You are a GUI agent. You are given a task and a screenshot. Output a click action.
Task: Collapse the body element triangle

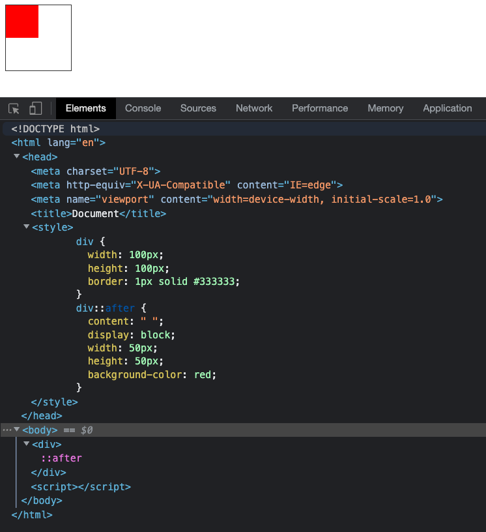17,429
